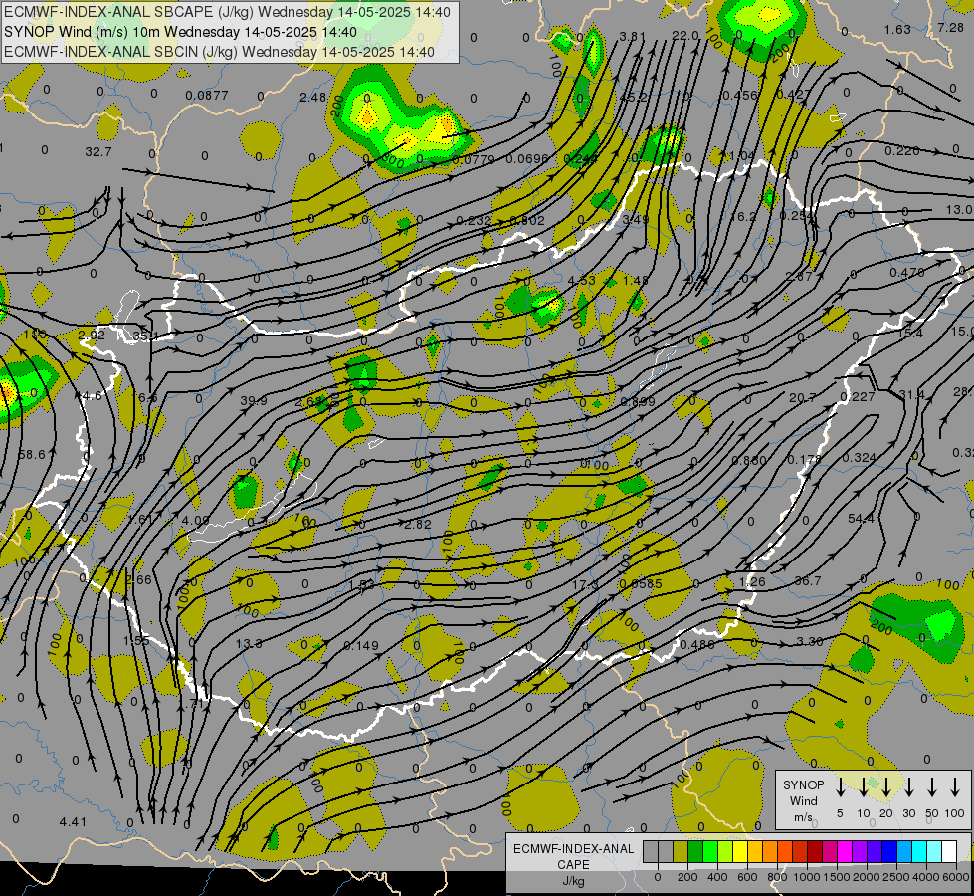Screen dimensions: 974x896
Task: Click the '400' scale label under colorbar
Action: tap(717, 877)
